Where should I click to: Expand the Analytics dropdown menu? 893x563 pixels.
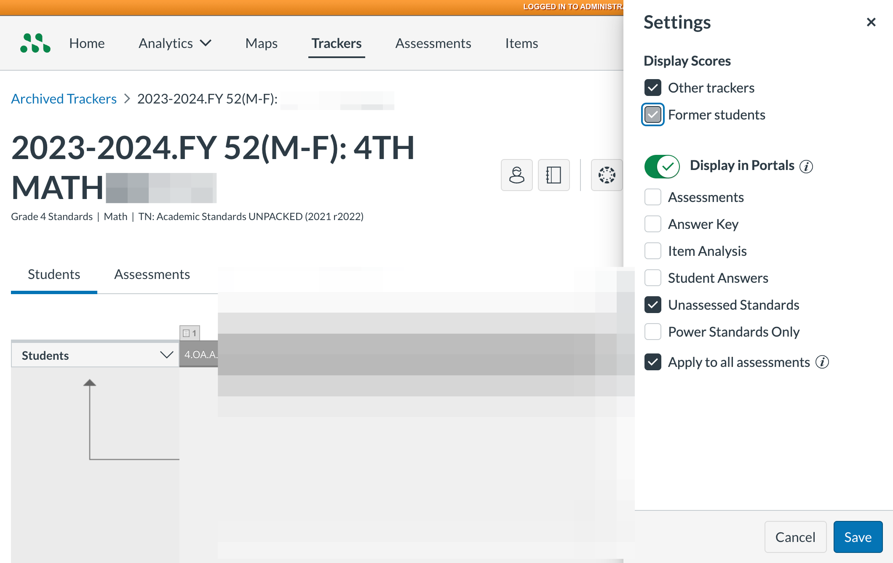click(175, 43)
